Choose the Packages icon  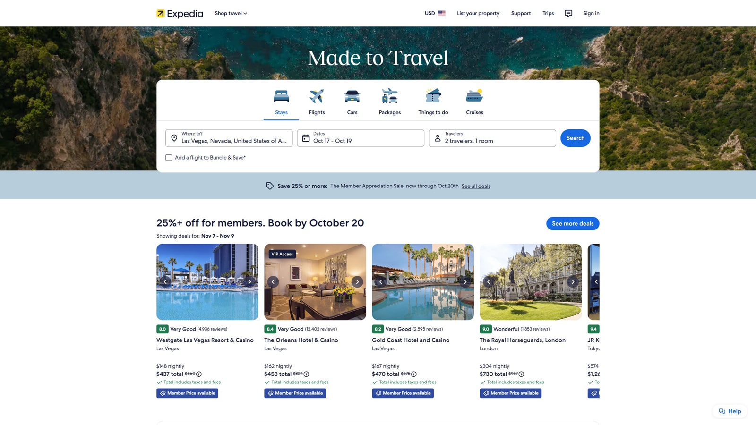pos(389,96)
